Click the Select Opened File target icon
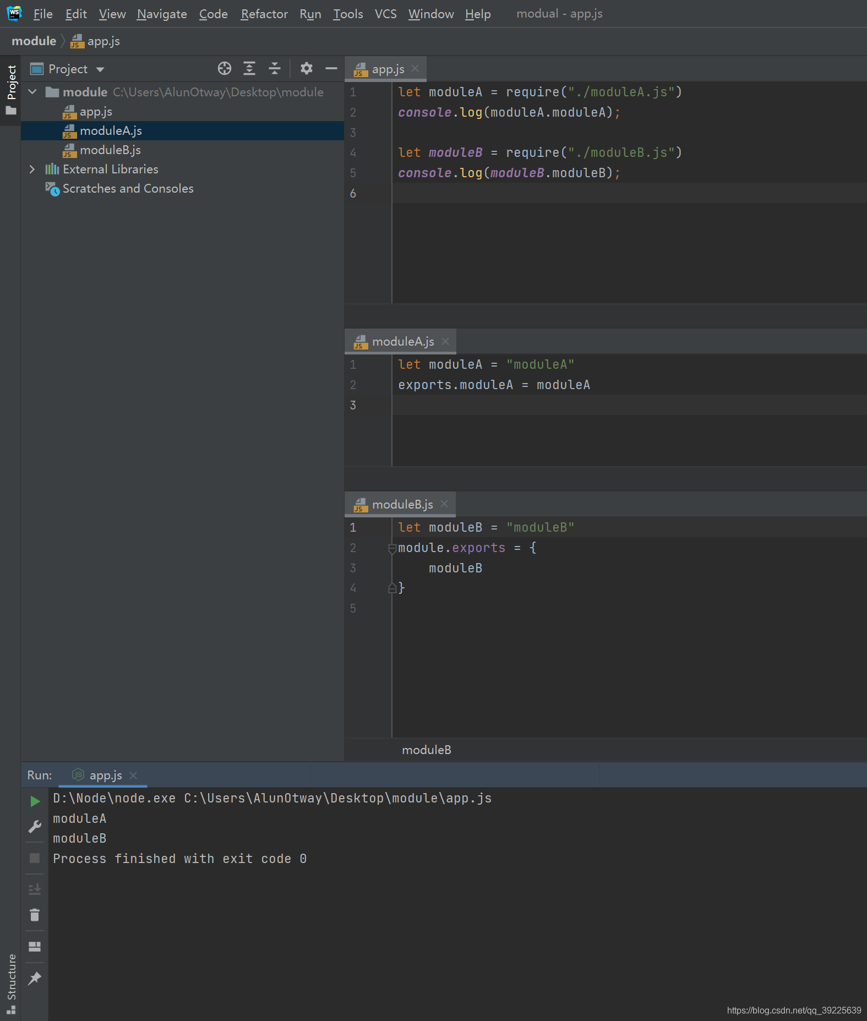The width and height of the screenshot is (867, 1021). [224, 68]
